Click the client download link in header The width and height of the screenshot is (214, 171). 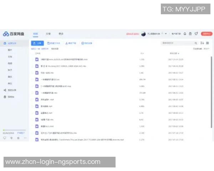coord(176,34)
